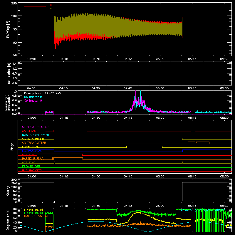Click the BAD_PACKETS flag label

coord(32,170)
